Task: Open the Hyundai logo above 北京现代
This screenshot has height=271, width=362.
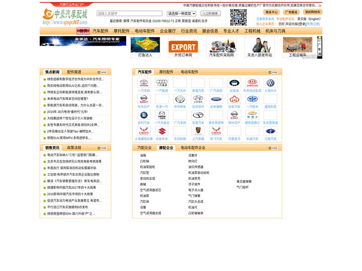Action: (x=198, y=99)
